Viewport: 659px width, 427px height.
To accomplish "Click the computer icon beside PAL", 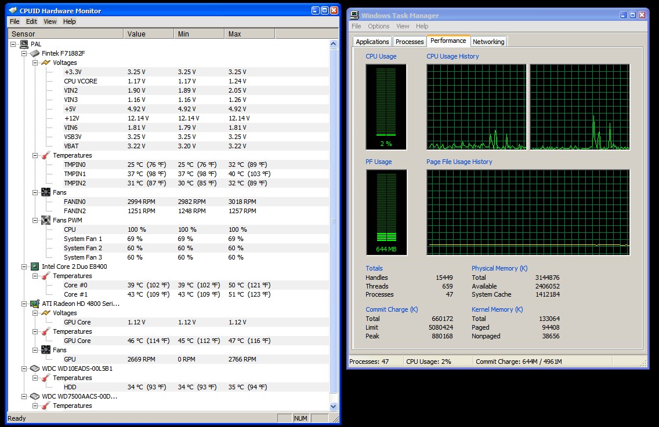I will tap(24, 44).
